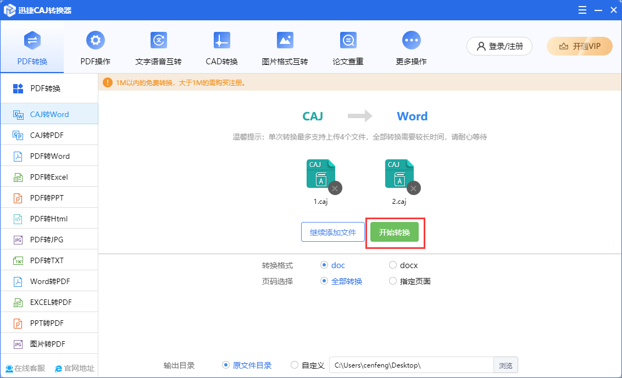Select Word转PDF in sidebar

49,281
